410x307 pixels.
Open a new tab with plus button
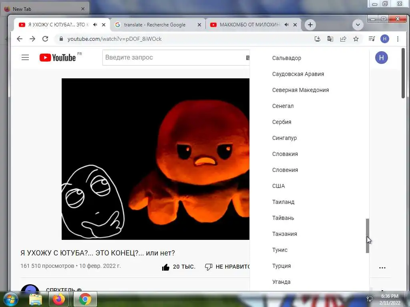pyautogui.click(x=310, y=25)
